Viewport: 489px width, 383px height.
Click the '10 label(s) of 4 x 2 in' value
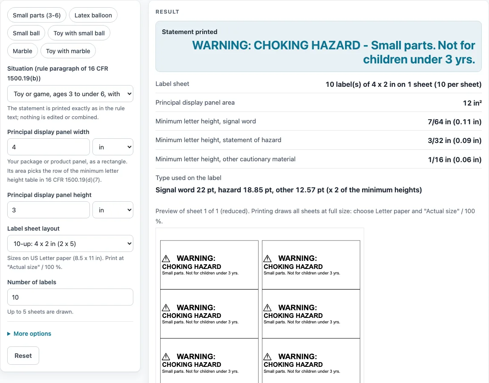403,84
